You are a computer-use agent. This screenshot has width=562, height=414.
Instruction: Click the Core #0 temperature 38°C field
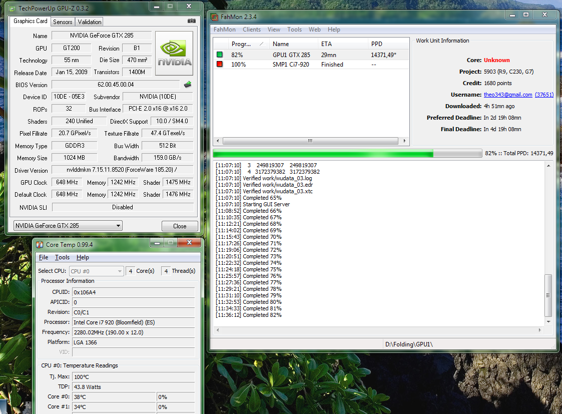click(x=114, y=397)
